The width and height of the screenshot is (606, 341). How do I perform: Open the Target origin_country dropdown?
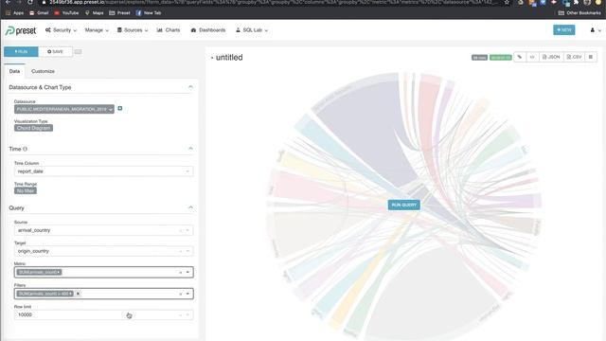(x=103, y=251)
